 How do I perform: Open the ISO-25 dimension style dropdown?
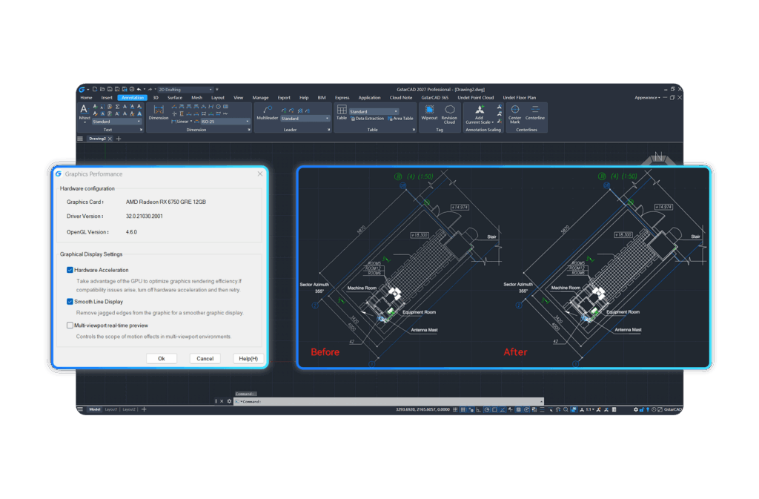tap(225, 122)
